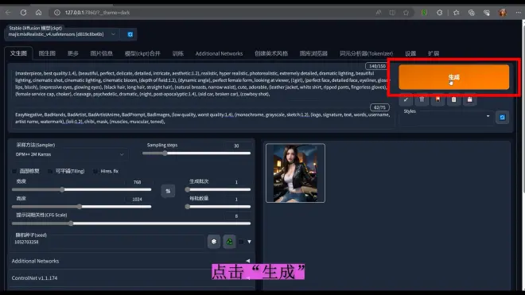The width and height of the screenshot is (525, 295).
Task: Open browser extensions puzzle icon
Action: click(440, 13)
